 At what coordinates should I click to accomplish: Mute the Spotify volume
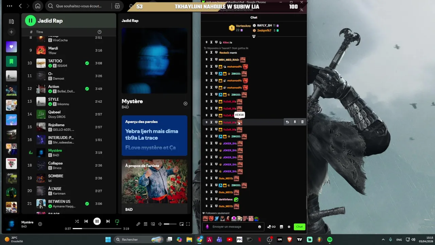point(160,224)
